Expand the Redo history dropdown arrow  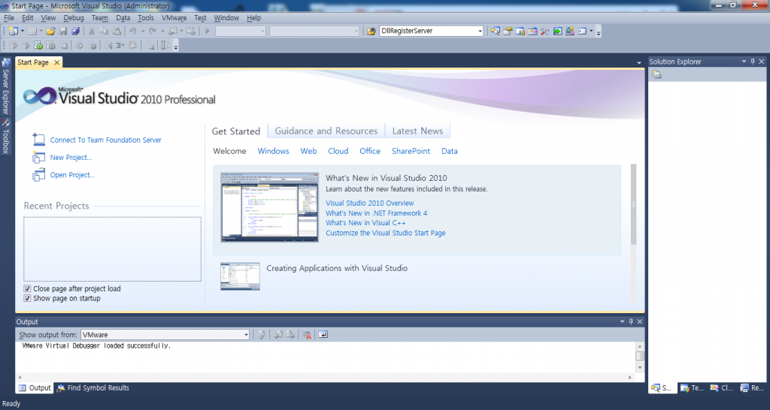tap(162, 31)
